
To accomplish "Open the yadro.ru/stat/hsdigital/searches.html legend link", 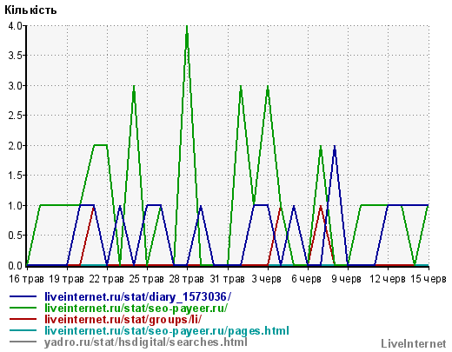I will (x=146, y=342).
